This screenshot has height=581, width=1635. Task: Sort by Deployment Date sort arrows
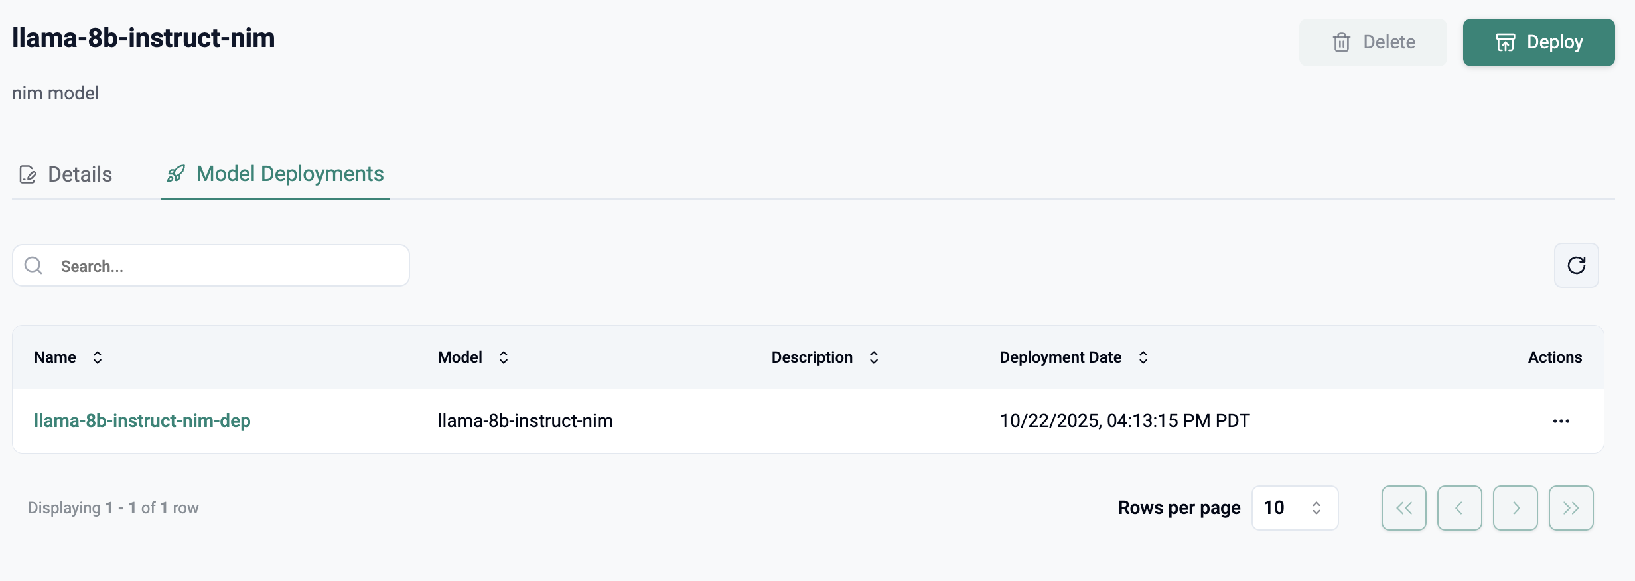pos(1143,357)
